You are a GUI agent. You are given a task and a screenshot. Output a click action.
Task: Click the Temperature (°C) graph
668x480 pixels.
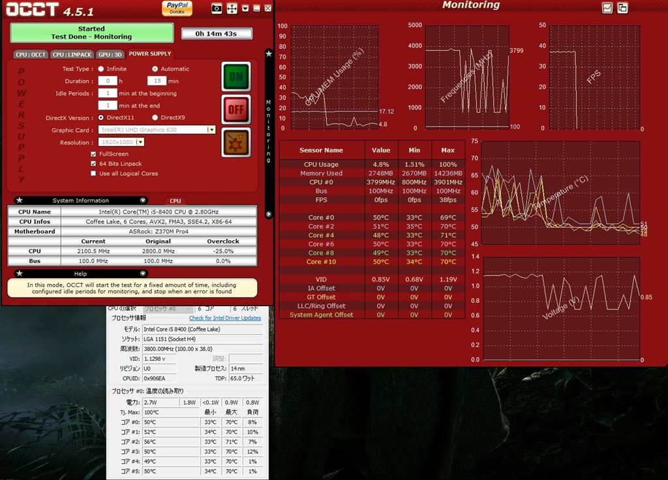[x=560, y=193]
